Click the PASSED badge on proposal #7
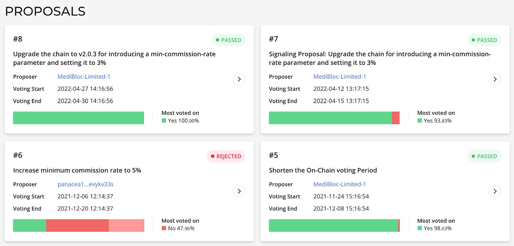This screenshot has height=246, width=514. [x=484, y=40]
